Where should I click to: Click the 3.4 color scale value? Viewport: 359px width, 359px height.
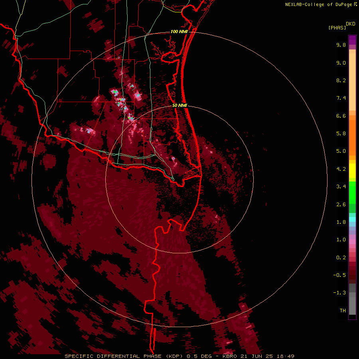pyautogui.click(x=341, y=187)
